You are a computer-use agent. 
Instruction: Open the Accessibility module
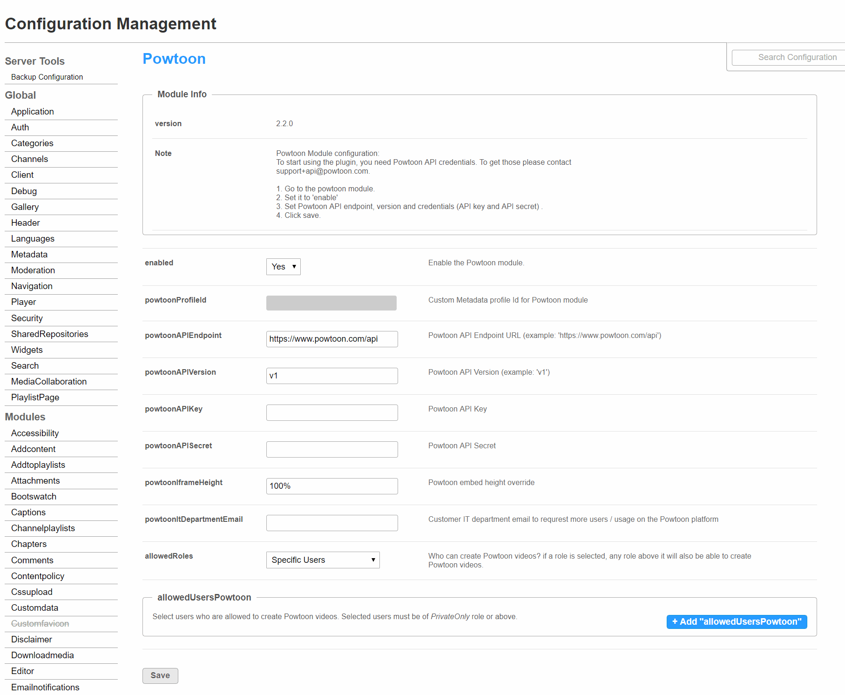(35, 433)
